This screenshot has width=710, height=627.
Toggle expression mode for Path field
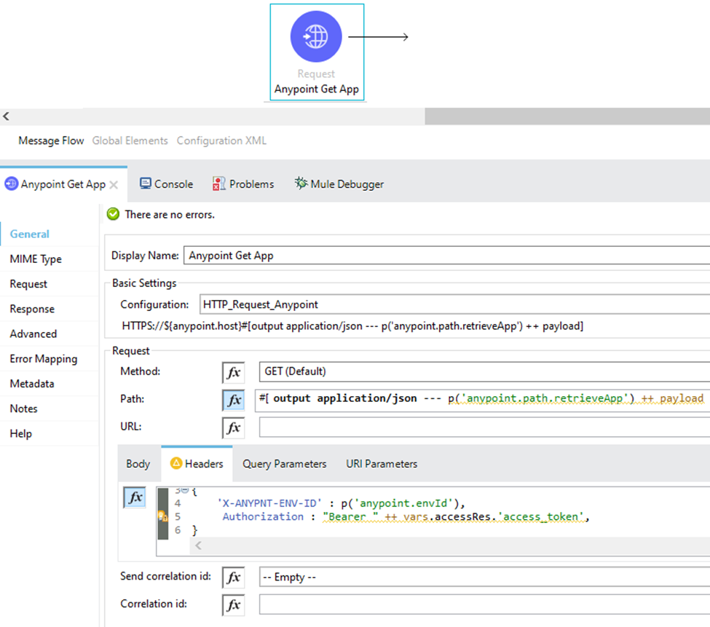233,401
